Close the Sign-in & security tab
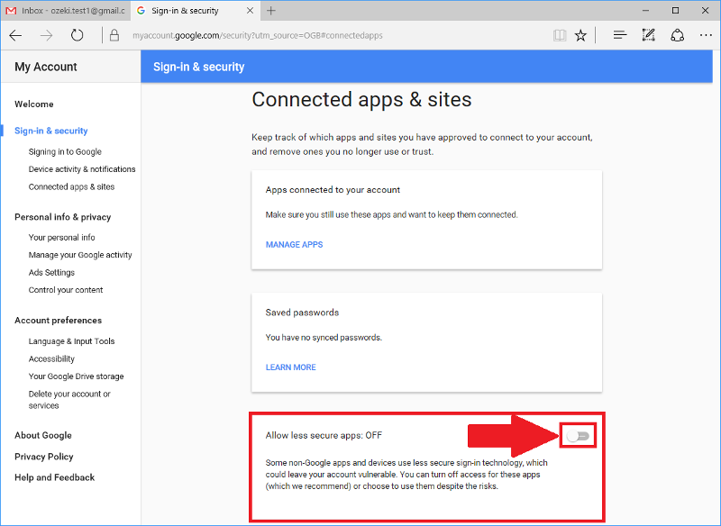The image size is (721, 526). click(x=250, y=11)
